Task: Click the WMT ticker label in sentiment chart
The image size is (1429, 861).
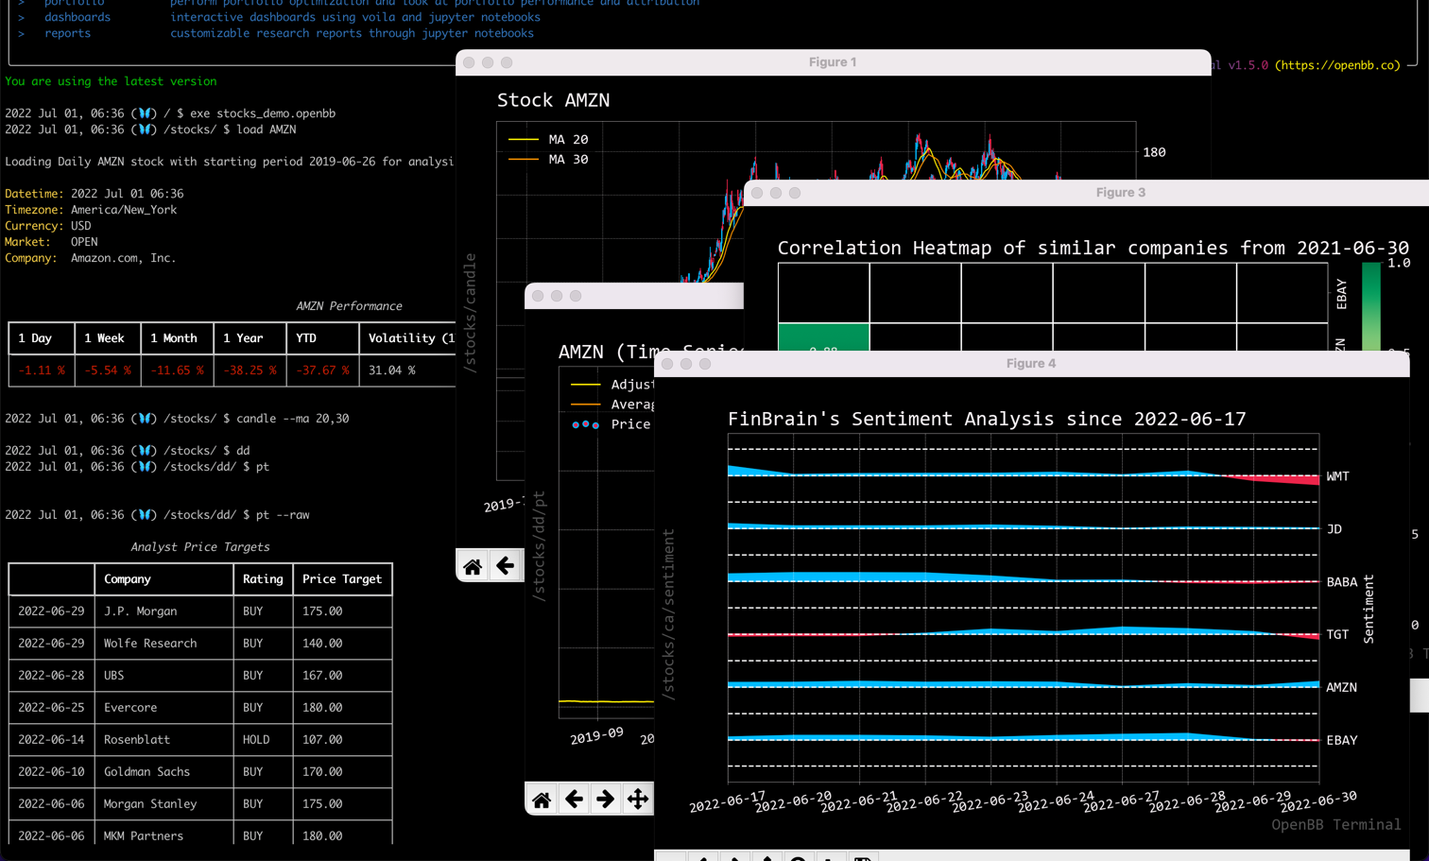Action: pos(1337,476)
